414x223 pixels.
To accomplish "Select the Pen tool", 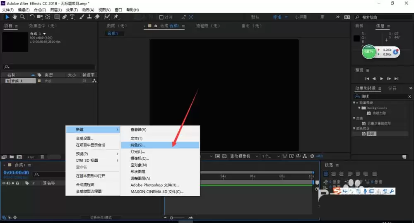I will click(65, 17).
